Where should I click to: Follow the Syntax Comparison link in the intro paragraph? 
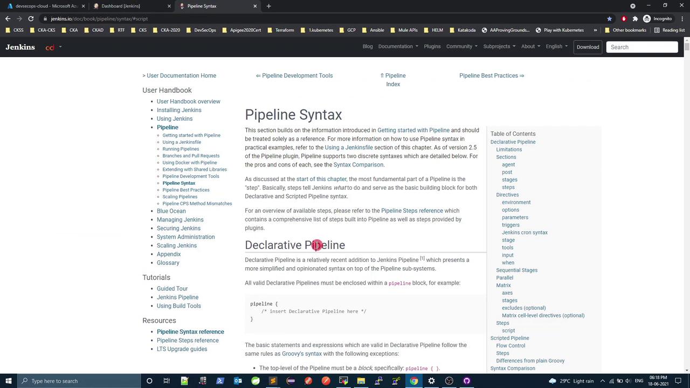[358, 165]
